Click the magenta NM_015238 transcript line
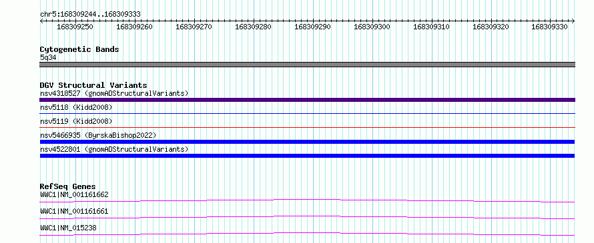This screenshot has width=594, height=243. [x=307, y=234]
